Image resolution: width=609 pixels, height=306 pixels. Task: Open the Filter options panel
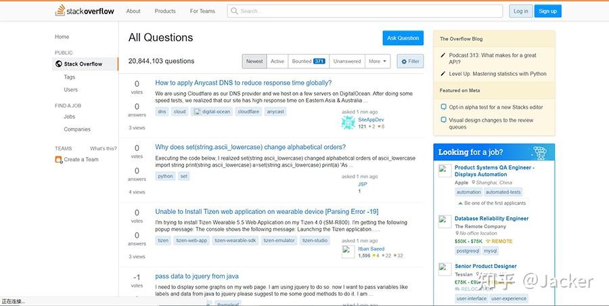(410, 62)
